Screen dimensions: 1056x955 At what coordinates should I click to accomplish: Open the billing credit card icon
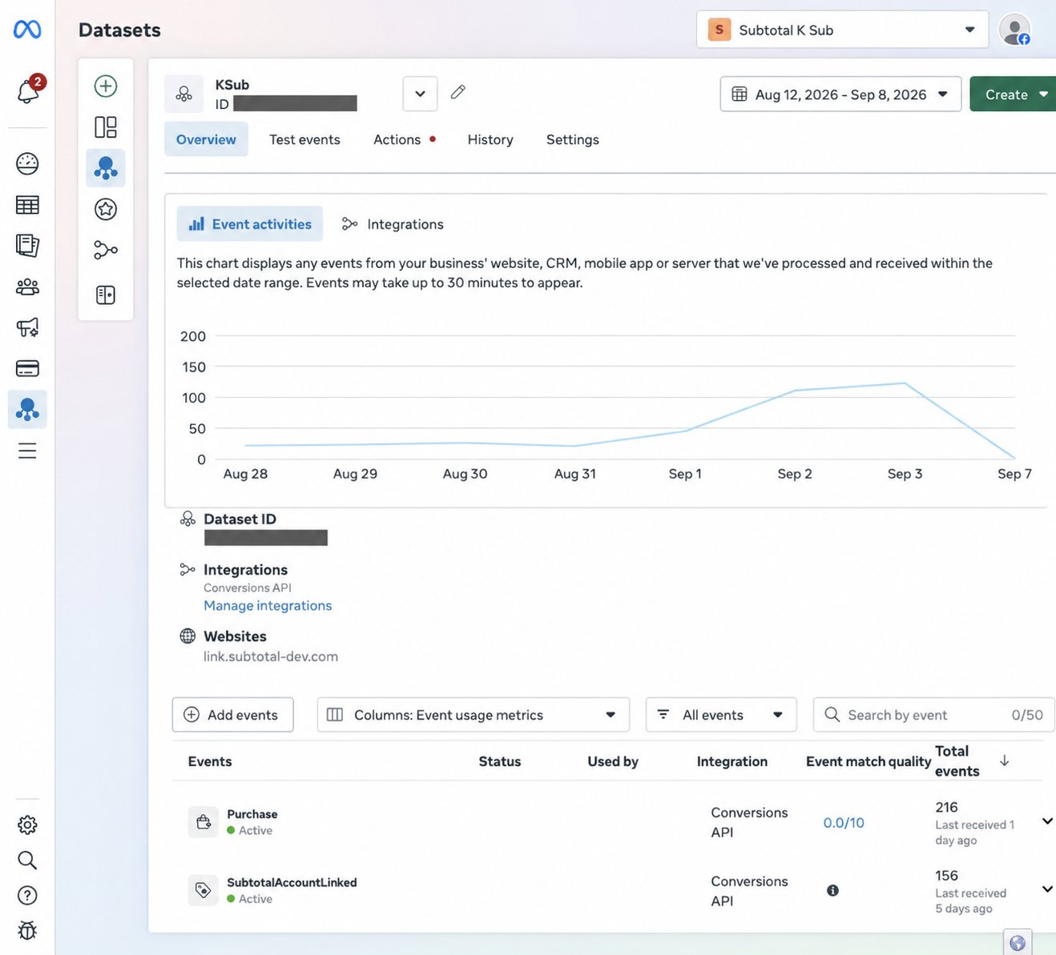click(27, 368)
